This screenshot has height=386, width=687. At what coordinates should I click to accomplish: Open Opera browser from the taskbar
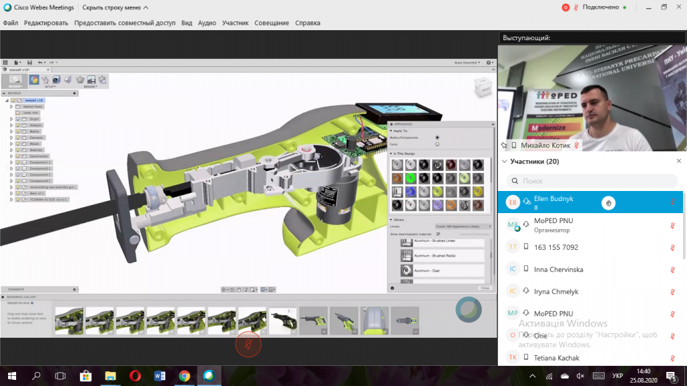(135, 376)
